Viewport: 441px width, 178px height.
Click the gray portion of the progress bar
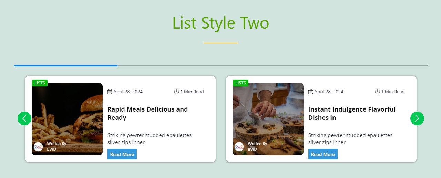273,65
